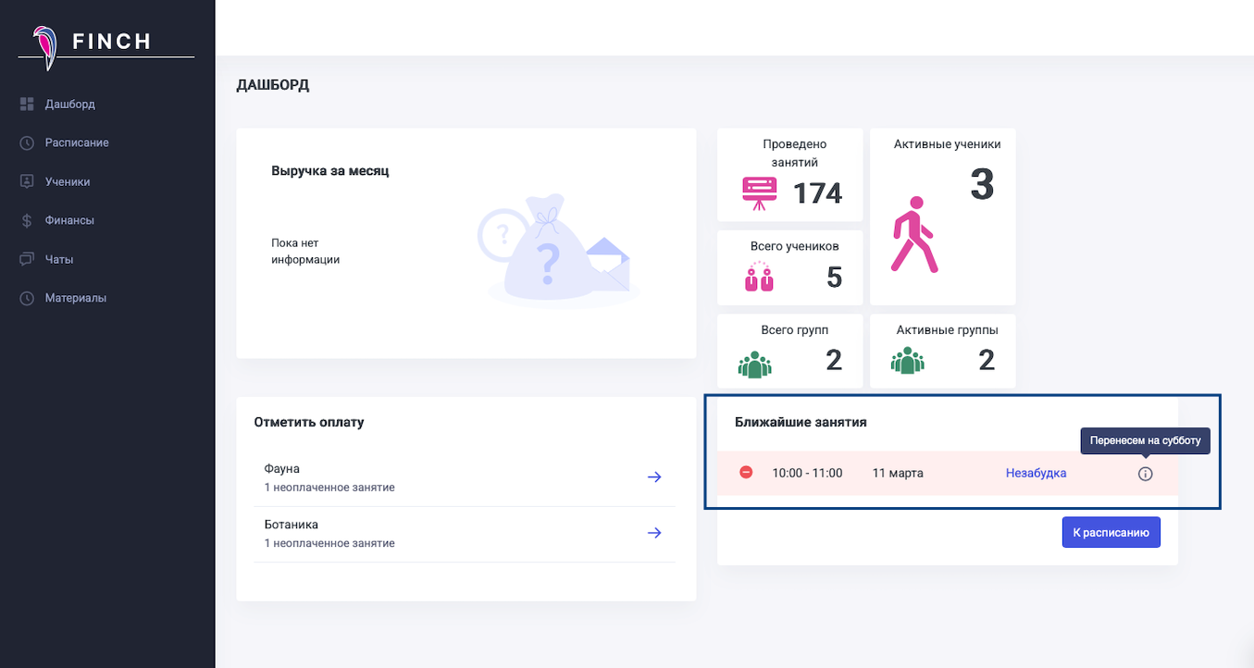Screen dimensions: 1254x668
Task: Open the Незабудка link
Action: (x=1036, y=474)
